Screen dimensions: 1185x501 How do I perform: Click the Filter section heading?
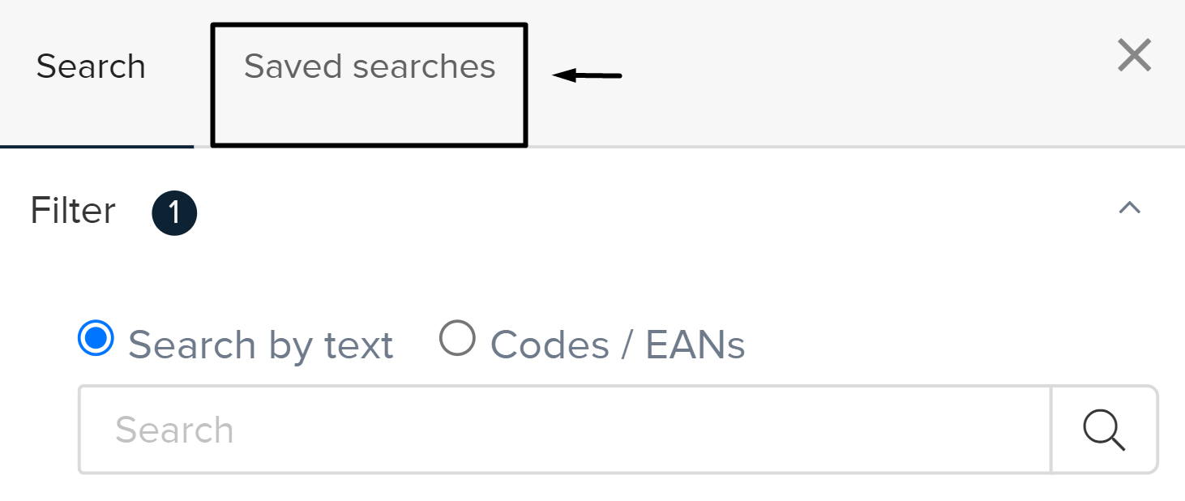(73, 211)
